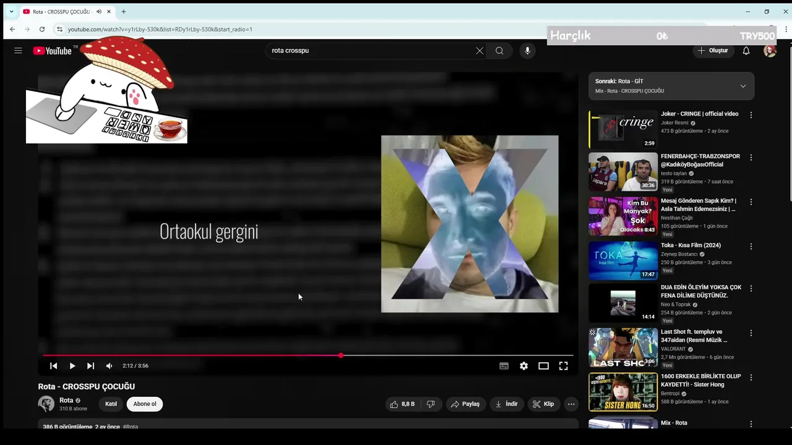792x445 pixels.
Task: Open options menu for Sister Hong video
Action: tap(751, 377)
